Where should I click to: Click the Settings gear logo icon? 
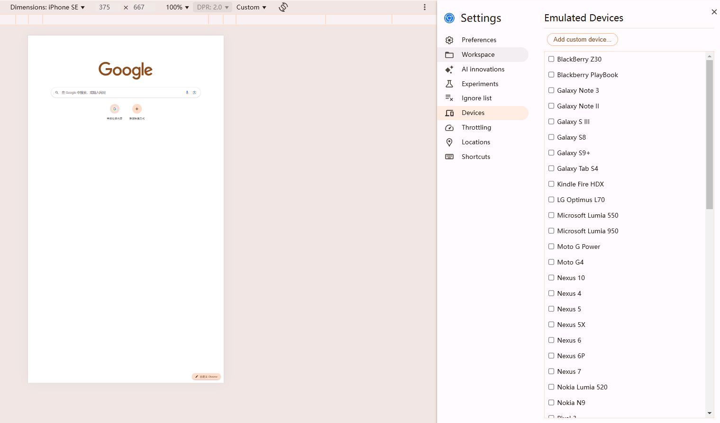449,18
